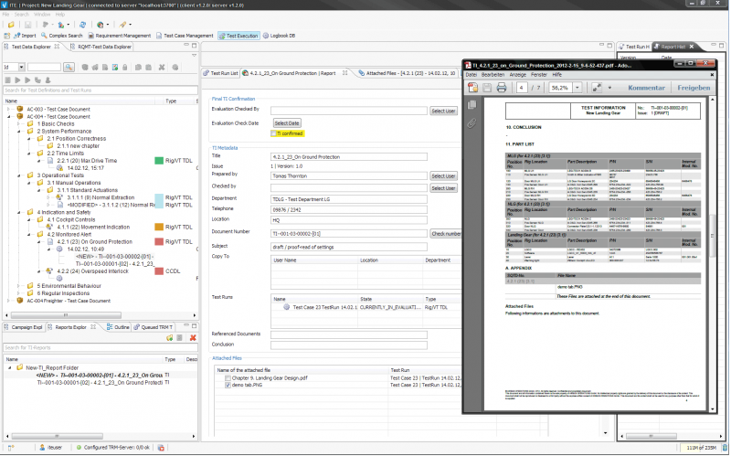Click the print icon in the PDF viewer
Viewport: 731px width, 456px height.
(x=502, y=87)
